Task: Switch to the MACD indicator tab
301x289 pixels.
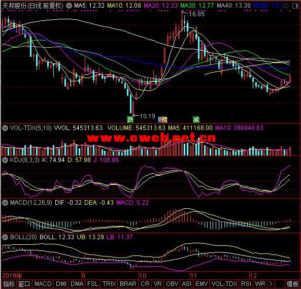Action: coord(43,284)
